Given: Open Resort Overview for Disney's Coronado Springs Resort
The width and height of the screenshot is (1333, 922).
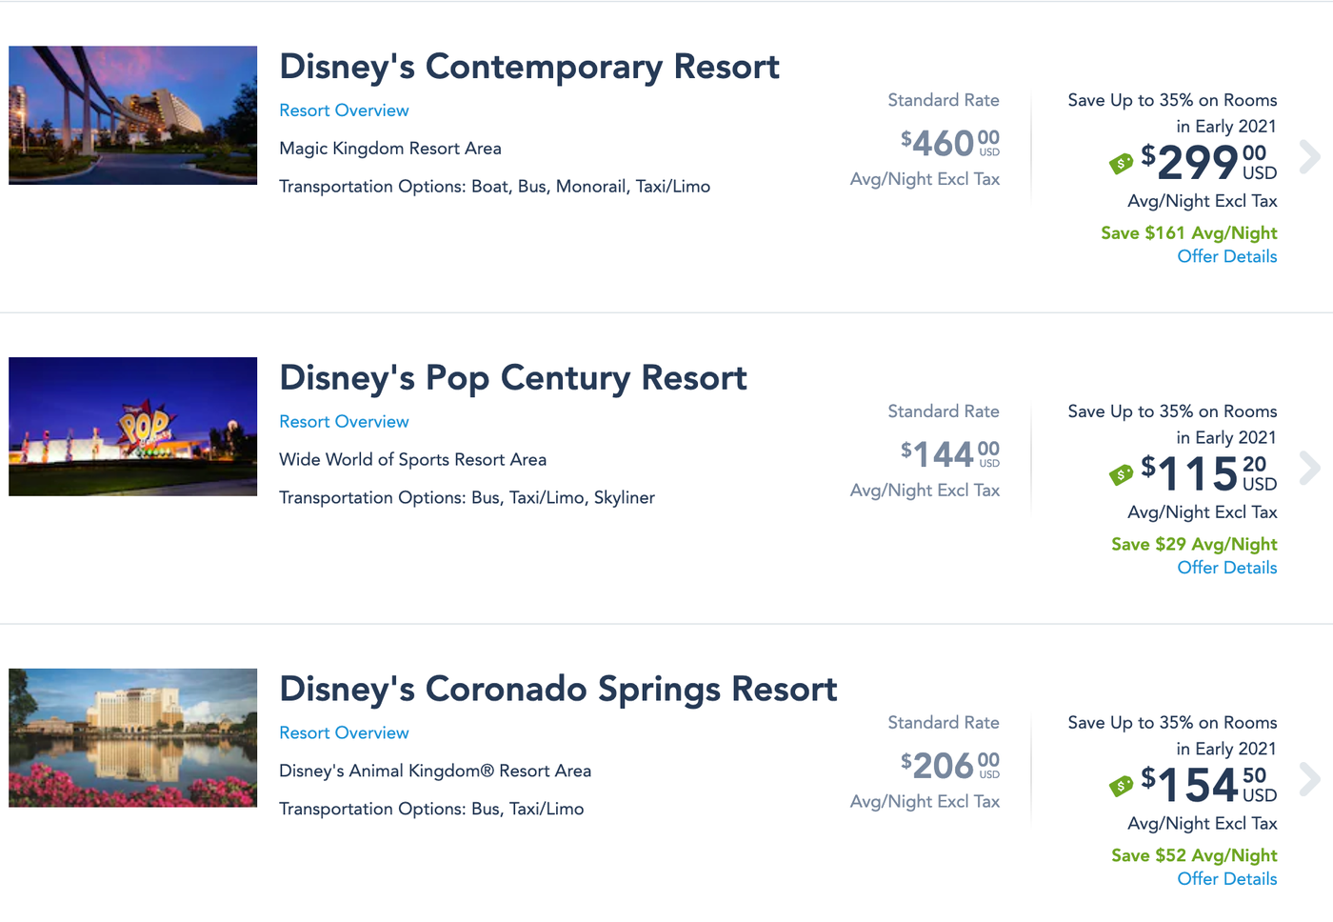Looking at the screenshot, I should click(344, 732).
